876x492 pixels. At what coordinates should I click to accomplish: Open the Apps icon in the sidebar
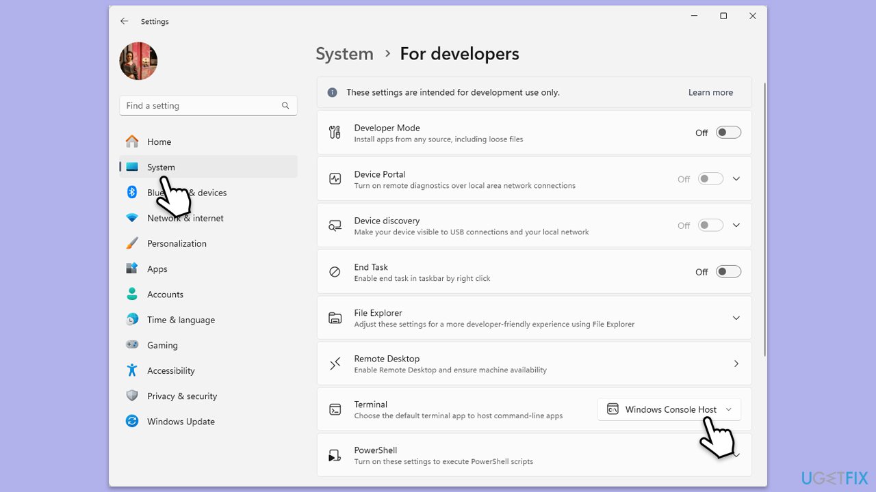click(x=132, y=269)
